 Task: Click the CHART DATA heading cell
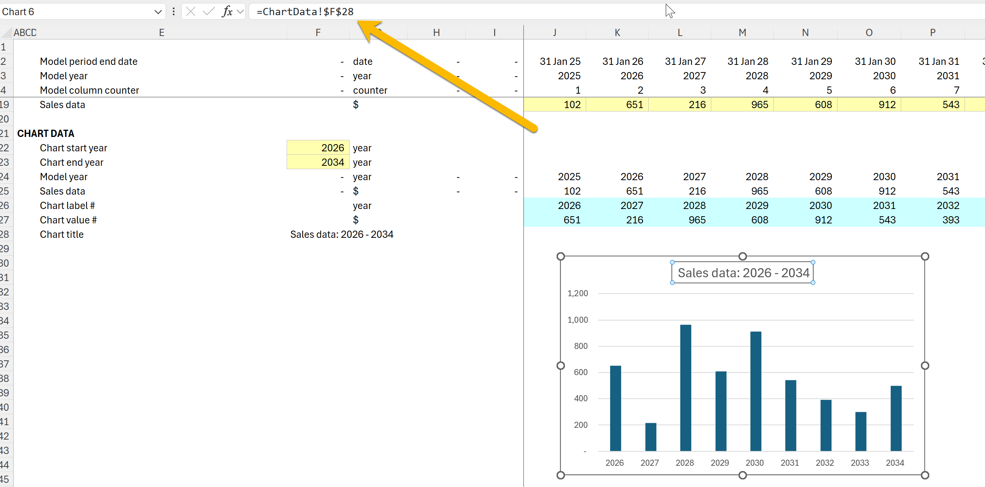coord(45,133)
